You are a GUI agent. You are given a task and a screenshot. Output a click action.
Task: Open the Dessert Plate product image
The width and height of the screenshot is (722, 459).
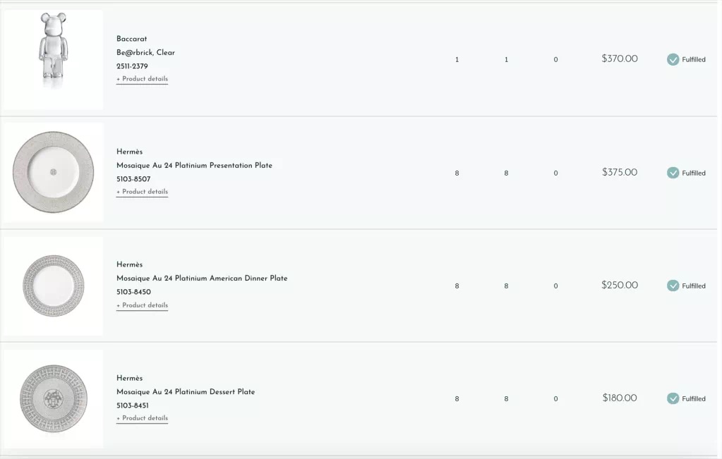54,399
